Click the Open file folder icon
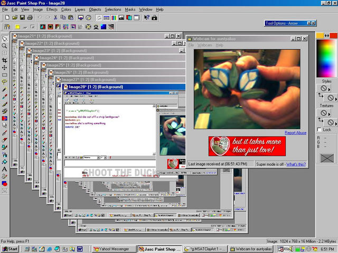Viewport: 338px width, 253px height. [15, 17]
